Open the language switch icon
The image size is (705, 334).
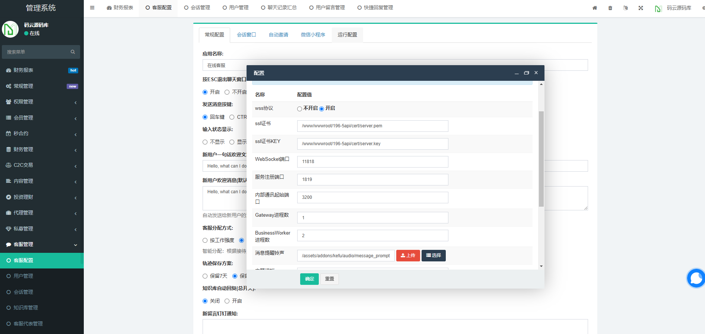click(625, 8)
